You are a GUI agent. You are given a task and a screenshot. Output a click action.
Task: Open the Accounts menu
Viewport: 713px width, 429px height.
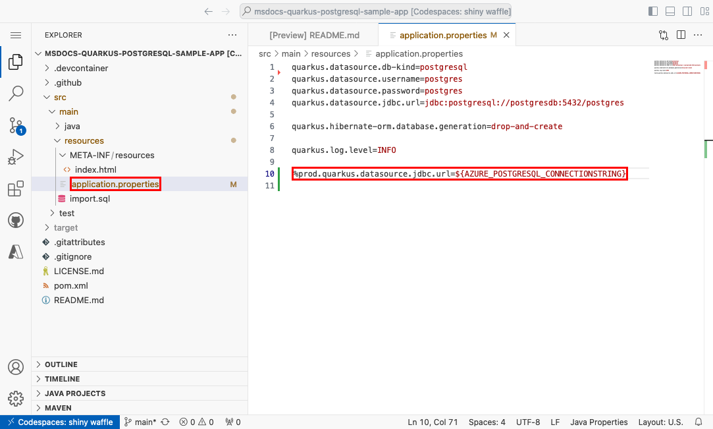(16, 366)
